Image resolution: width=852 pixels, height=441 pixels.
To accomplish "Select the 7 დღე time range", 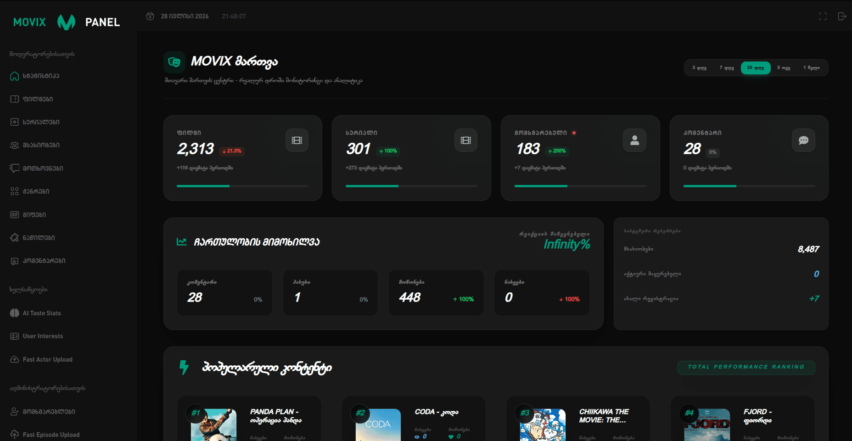I will [x=727, y=68].
